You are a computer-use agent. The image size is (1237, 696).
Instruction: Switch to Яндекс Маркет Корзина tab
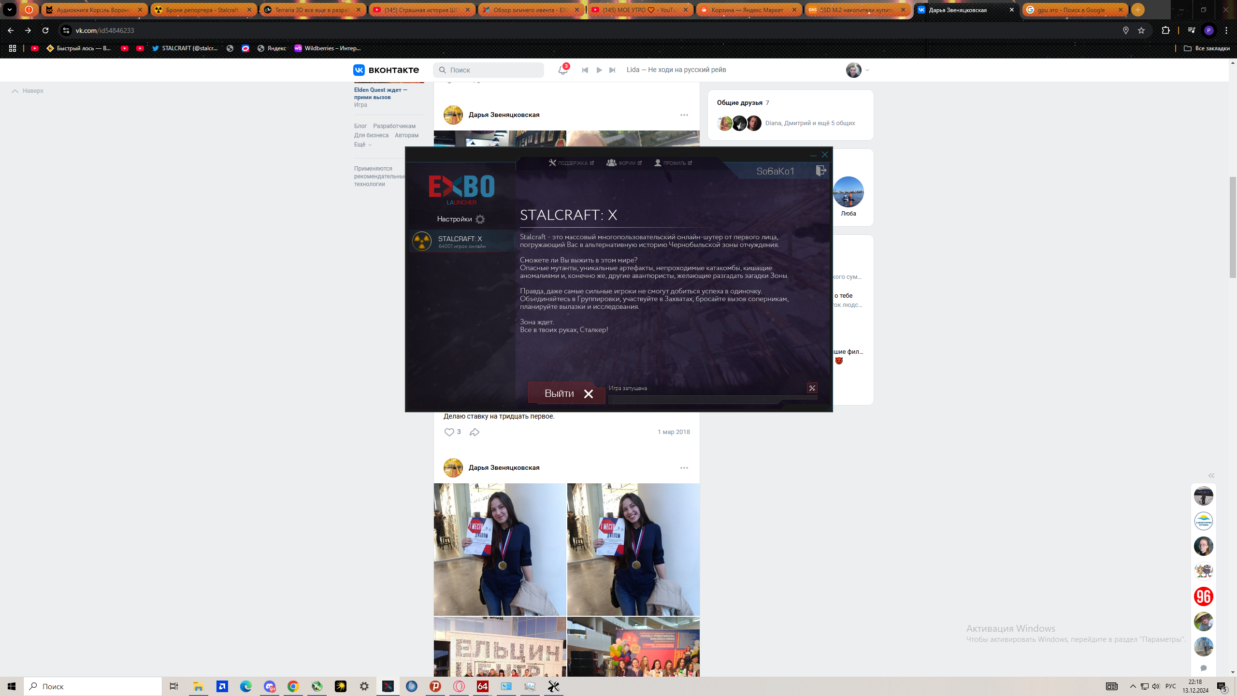click(x=748, y=10)
